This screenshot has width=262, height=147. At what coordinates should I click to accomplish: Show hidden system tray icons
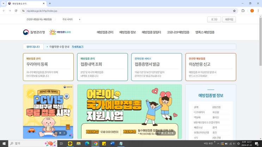point(218,143)
